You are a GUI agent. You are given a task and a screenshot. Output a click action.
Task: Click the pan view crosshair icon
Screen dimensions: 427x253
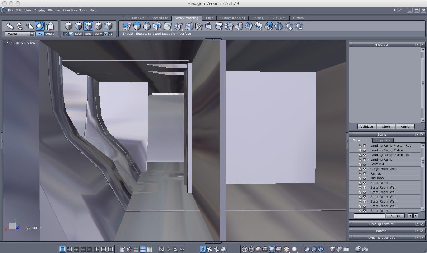(x=168, y=249)
